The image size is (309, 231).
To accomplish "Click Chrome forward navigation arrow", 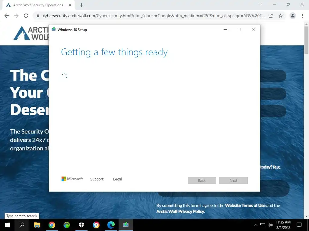I will tap(16, 16).
